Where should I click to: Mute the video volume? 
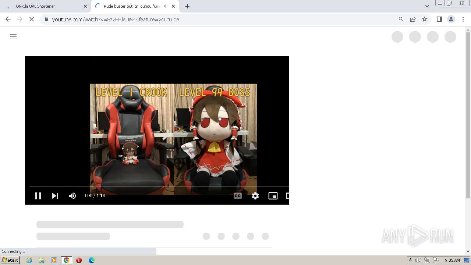72,196
